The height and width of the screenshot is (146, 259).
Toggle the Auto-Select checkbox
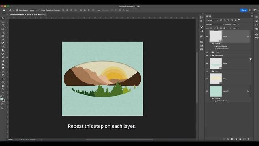pos(17,10)
